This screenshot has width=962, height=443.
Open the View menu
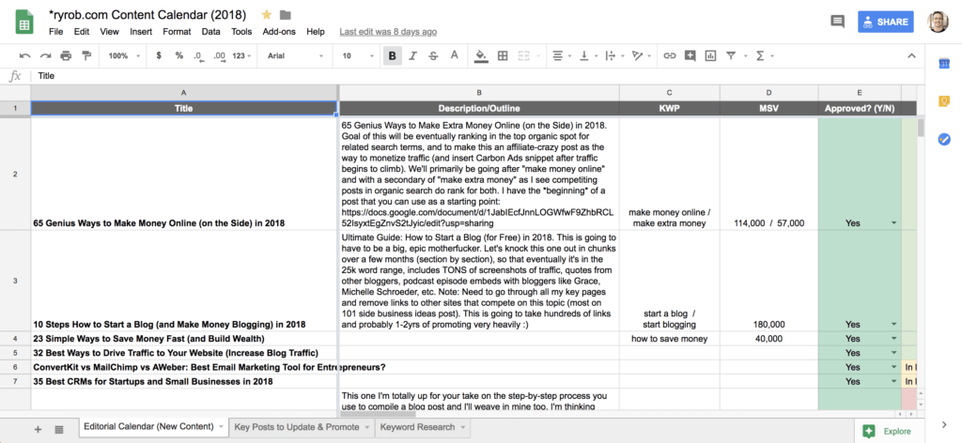coord(109,32)
